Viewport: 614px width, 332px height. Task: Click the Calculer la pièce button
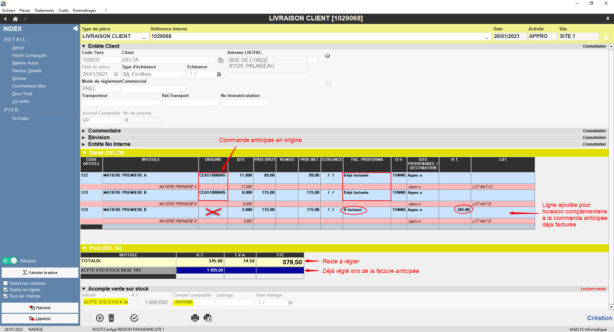(x=40, y=273)
